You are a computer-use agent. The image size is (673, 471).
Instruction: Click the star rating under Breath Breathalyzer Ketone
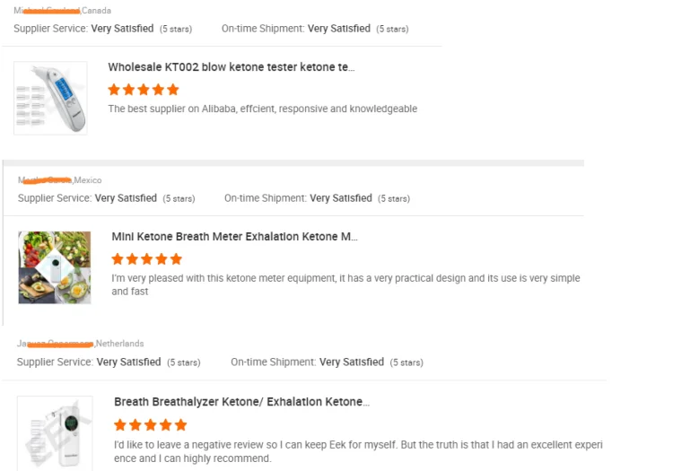pos(151,424)
